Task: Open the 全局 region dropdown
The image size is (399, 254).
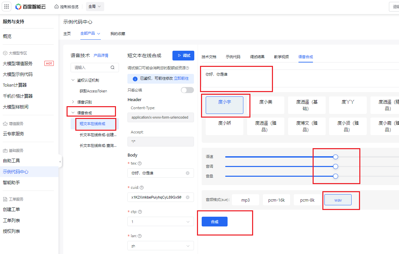Action: (x=95, y=7)
